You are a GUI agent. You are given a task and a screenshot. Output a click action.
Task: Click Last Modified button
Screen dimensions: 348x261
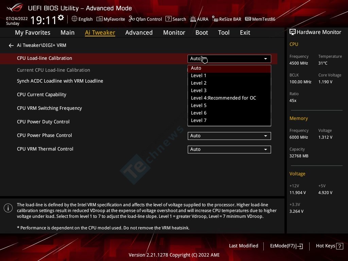pos(243,246)
